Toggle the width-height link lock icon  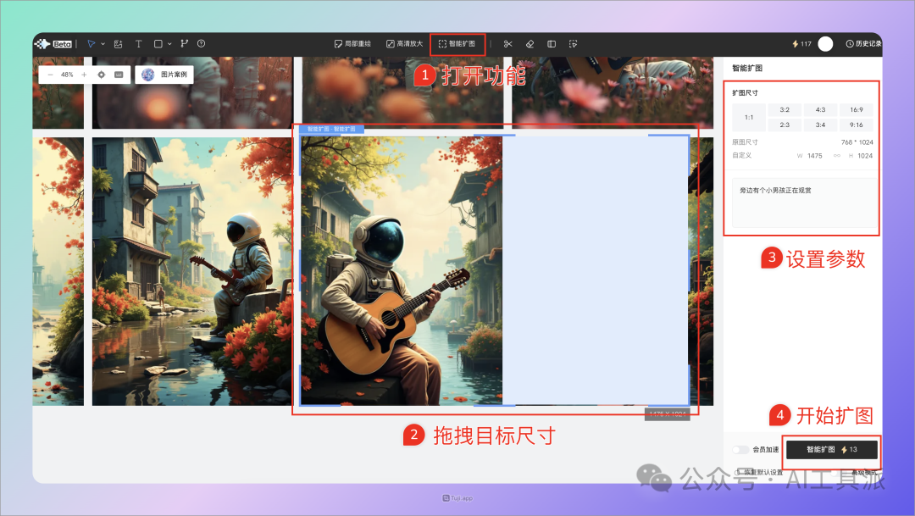837,156
